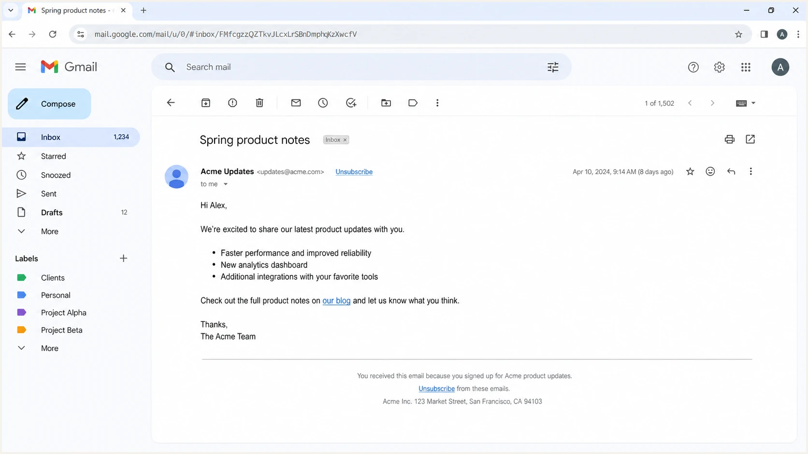Open toolbar More options menu

tap(437, 103)
